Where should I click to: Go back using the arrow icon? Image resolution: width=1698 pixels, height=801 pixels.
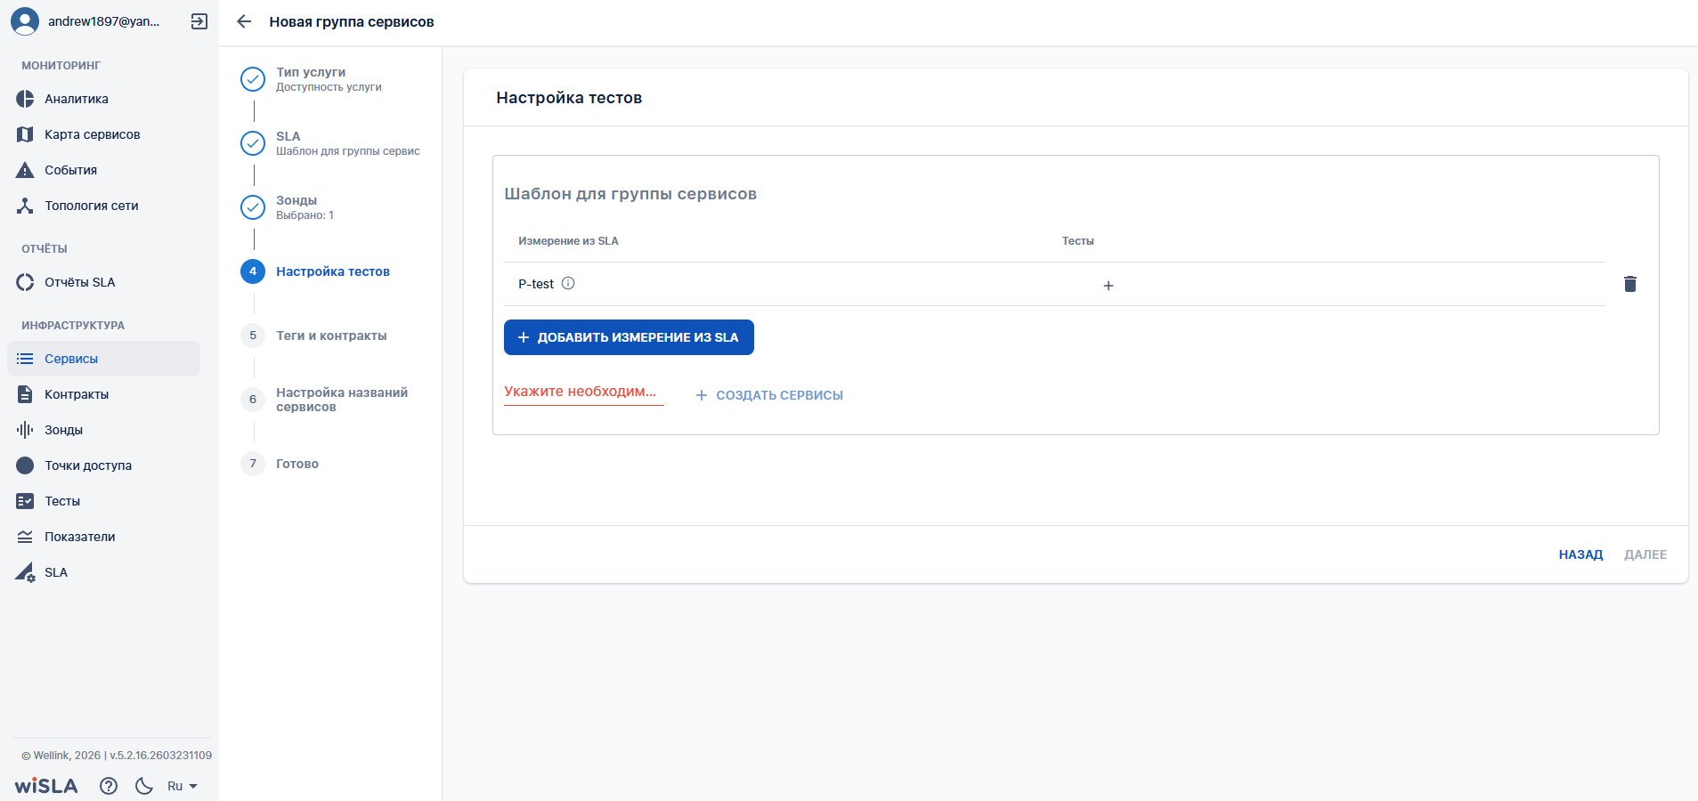244,21
